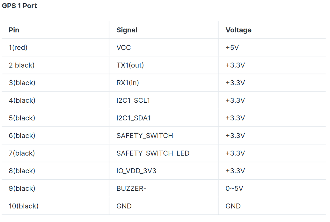Click the IO_VDD_3V3 signal cell
Screen dimensions: 330x222
tap(136, 171)
